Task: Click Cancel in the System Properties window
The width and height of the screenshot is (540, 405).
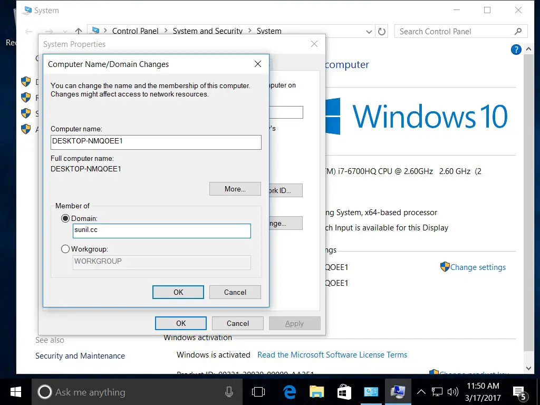Action: pos(238,323)
